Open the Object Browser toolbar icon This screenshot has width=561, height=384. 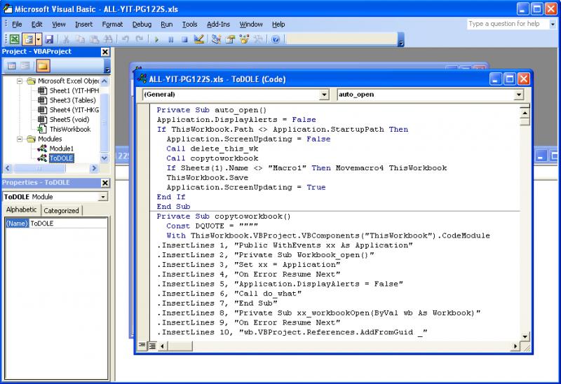[x=244, y=39]
